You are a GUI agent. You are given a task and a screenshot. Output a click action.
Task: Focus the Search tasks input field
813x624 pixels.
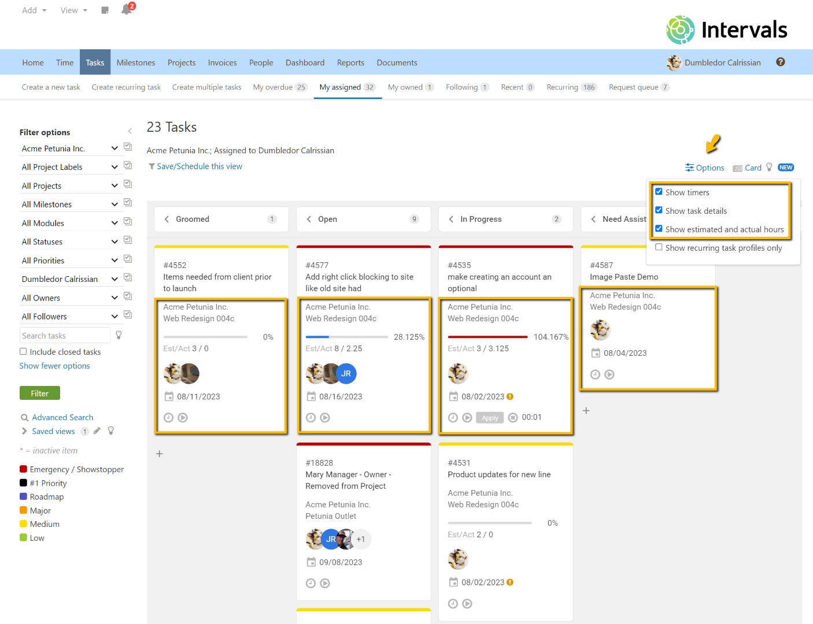click(65, 336)
